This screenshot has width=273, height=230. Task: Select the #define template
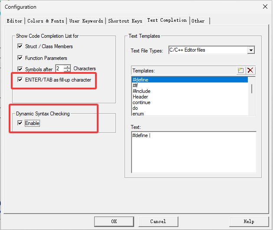[190, 80]
